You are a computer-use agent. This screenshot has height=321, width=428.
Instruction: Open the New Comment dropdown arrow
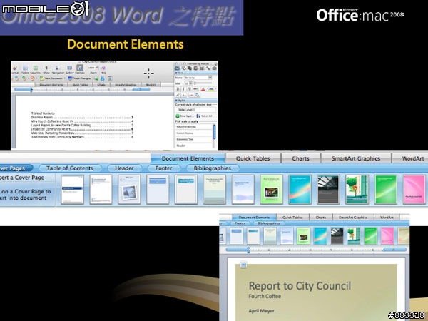point(65,78)
